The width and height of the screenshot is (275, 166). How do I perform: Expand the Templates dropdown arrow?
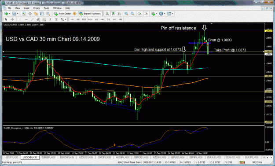click(172, 14)
